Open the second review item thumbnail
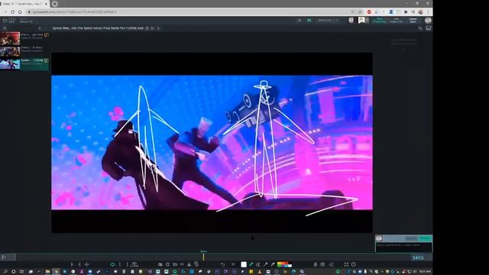Screen dimensions: 489x275 coord(10,51)
